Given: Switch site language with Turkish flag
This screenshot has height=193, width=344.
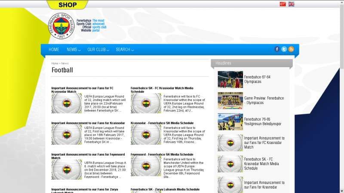Looking at the screenshot, I should click(283, 4).
